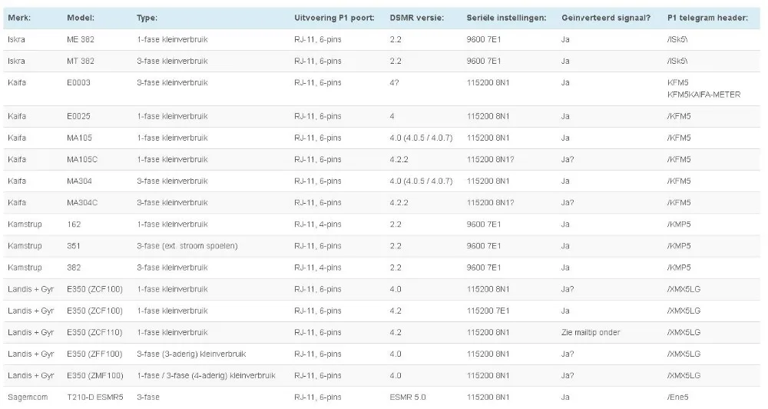Click '/ISk5\' in the MT 382 row
The height and width of the screenshot is (409, 768).
click(x=677, y=62)
